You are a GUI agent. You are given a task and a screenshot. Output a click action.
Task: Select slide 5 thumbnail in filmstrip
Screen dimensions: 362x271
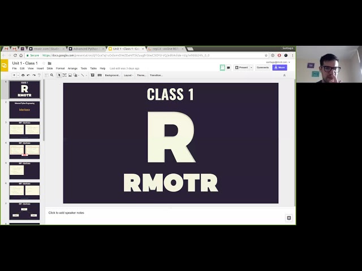coord(24,171)
